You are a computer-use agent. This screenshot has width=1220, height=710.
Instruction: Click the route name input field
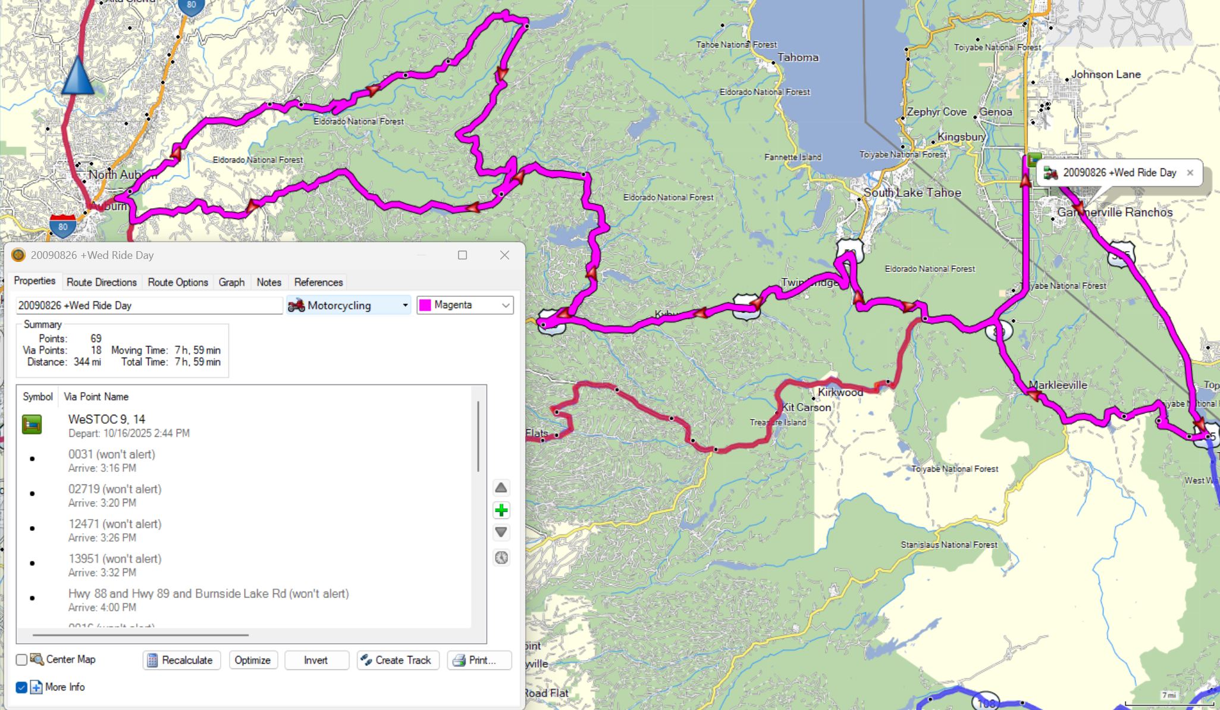pos(149,305)
